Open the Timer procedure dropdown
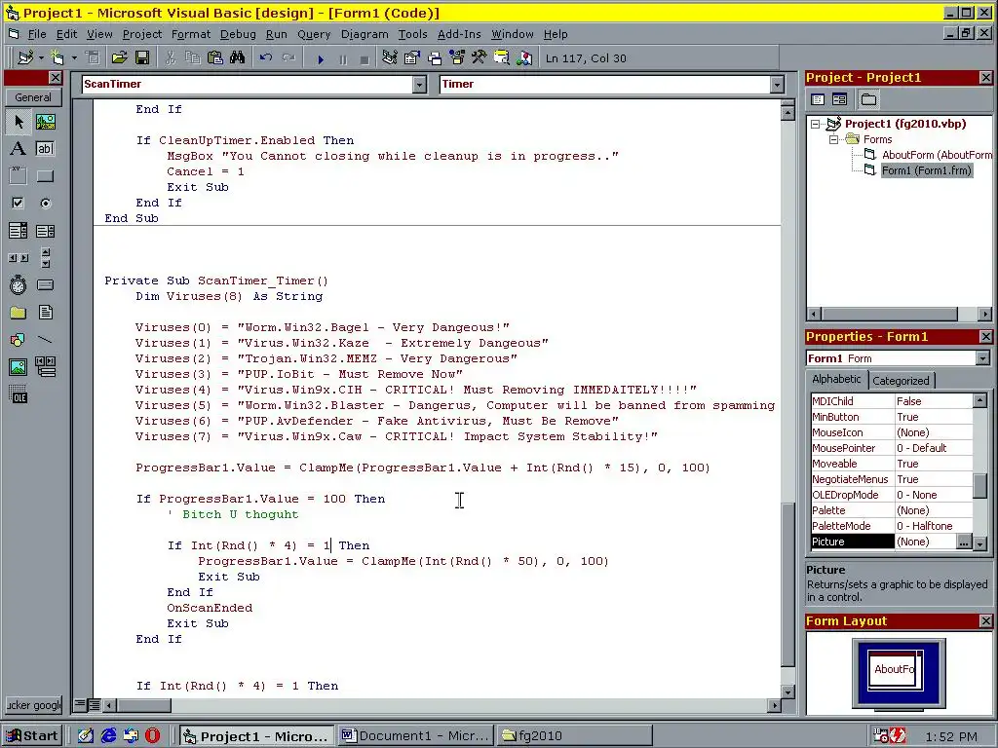Screen dimensions: 998x748 click(x=777, y=84)
